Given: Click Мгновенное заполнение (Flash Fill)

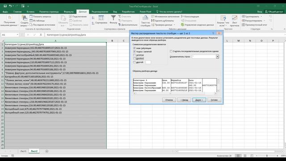Looking at the screenshot, I should pos(165,17).
